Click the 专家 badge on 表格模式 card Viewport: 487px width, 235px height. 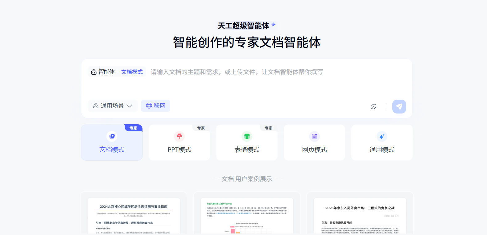[x=269, y=128]
